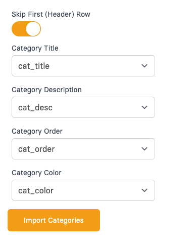
Task: Click the chevron arrow beside cat_color
Action: (x=144, y=190)
